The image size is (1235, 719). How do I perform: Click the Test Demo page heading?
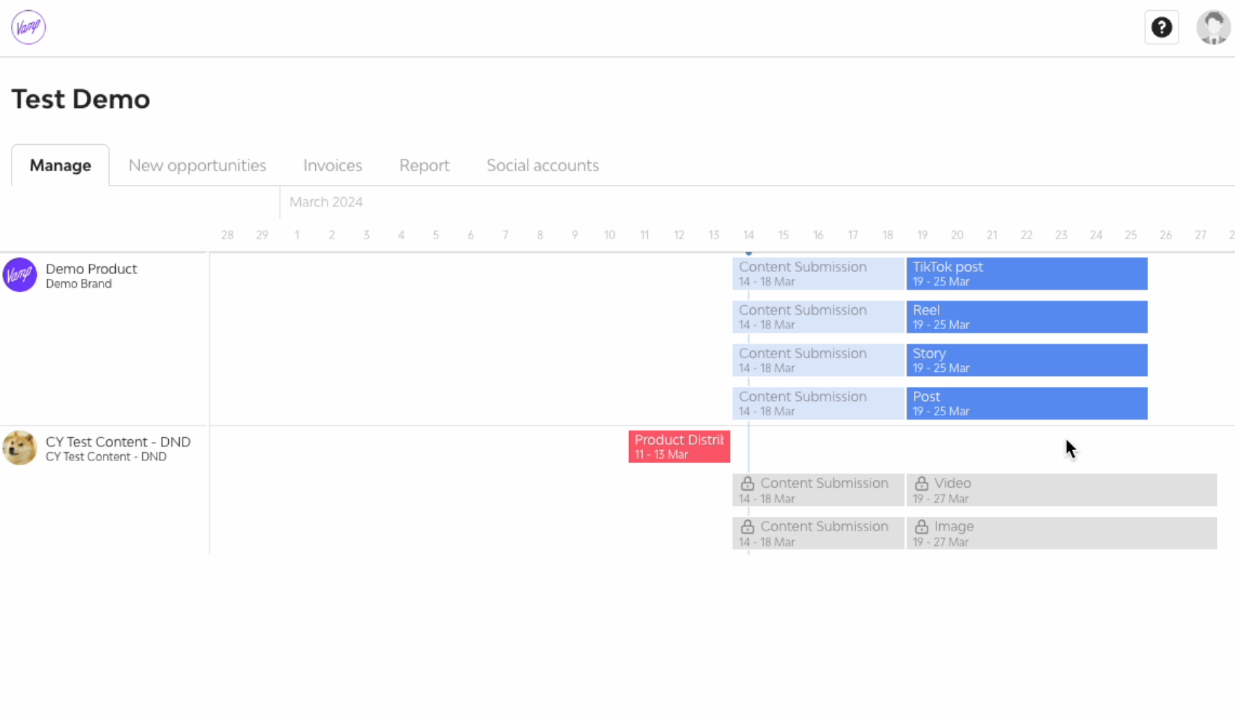(x=80, y=99)
